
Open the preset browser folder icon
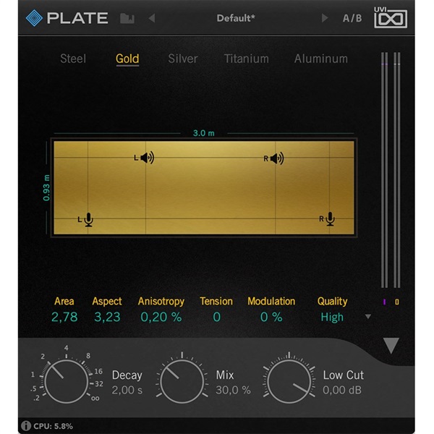pos(127,19)
